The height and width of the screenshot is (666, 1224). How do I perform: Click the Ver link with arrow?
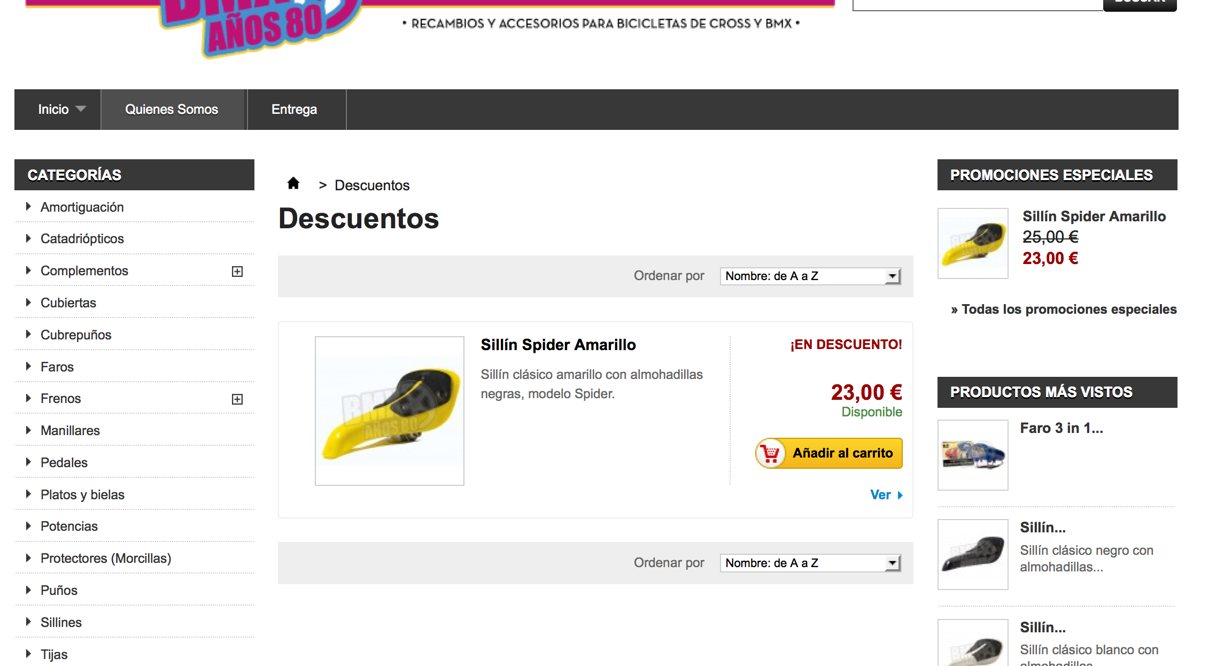click(x=886, y=495)
